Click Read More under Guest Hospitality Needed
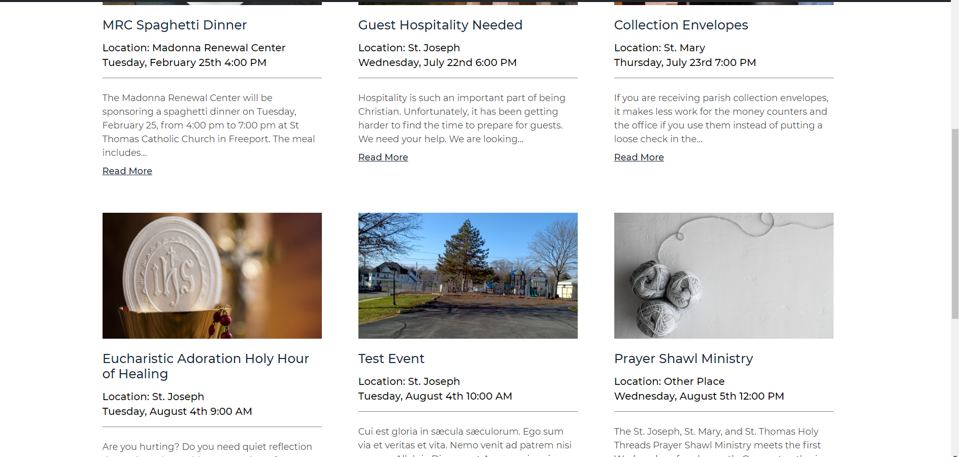 pyautogui.click(x=383, y=157)
